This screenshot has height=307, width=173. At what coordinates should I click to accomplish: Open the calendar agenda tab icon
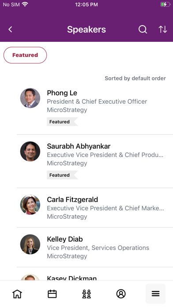(52, 294)
